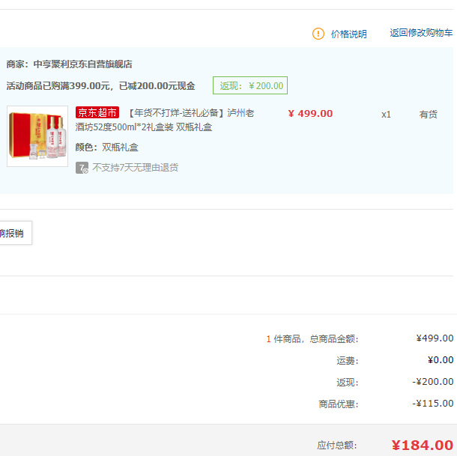Click the 不支持7天无理由退货 text
457x456 pixels.
coord(136,168)
